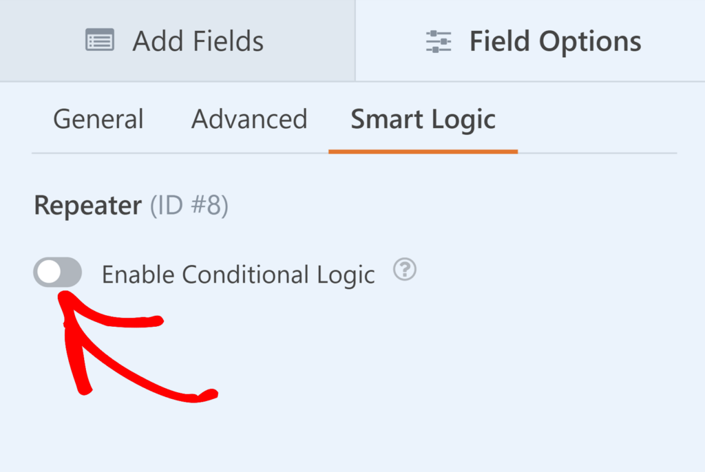
Task: Click the Repeater field heading
Action: point(87,204)
